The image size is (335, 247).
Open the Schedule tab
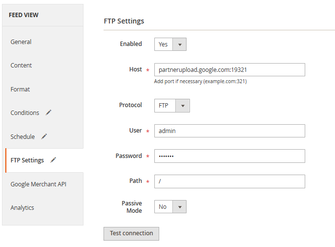(22, 136)
